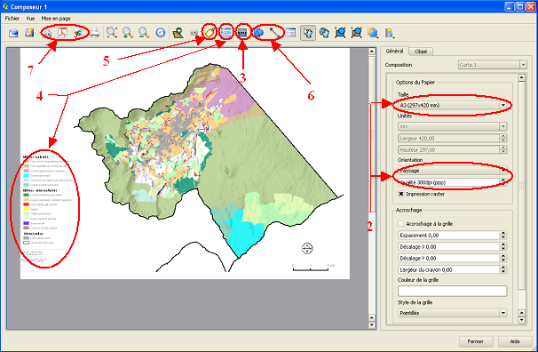Image resolution: width=538 pixels, height=352 pixels.
Task: Open the Style de la grille dropdown
Action: (x=452, y=313)
